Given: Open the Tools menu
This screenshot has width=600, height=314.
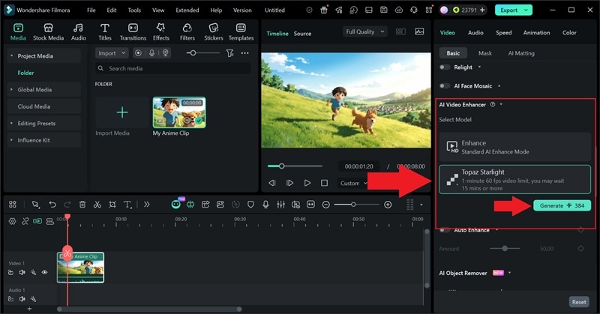Looking at the screenshot, I should coord(134,10).
